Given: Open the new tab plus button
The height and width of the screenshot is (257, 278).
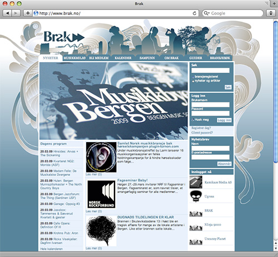Looking at the screenshot, I should click(274, 3).
